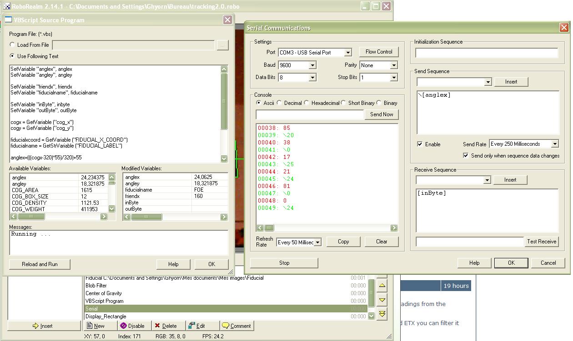Image resolution: width=573 pixels, height=341 pixels.
Task: Move module down with yellow arrow
Action: click(x=382, y=300)
